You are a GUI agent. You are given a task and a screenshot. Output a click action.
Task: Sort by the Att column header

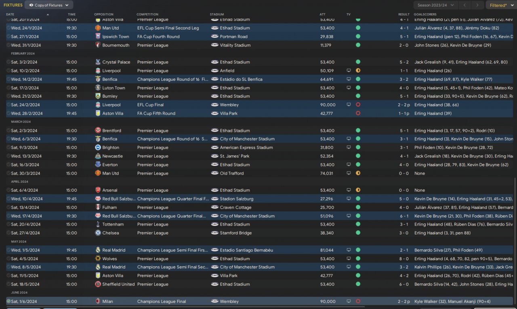pyautogui.click(x=322, y=15)
